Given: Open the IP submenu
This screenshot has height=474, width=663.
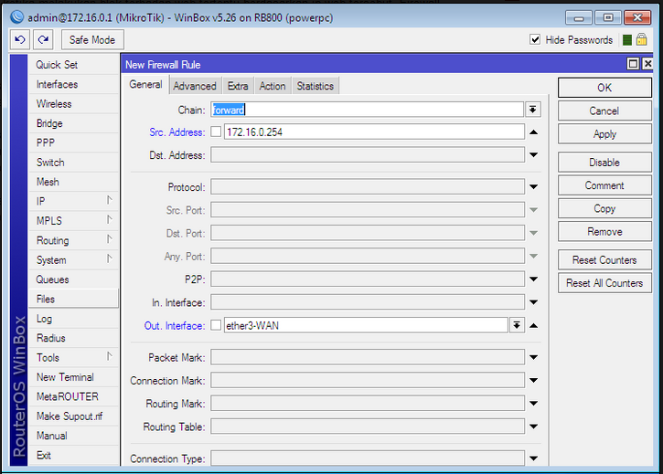Looking at the screenshot, I should [73, 202].
